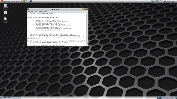This screenshot has height=99, width=177.
Task: Open the System menu
Action: point(18,1)
